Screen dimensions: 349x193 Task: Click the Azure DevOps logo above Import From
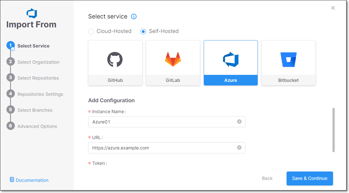click(x=32, y=13)
